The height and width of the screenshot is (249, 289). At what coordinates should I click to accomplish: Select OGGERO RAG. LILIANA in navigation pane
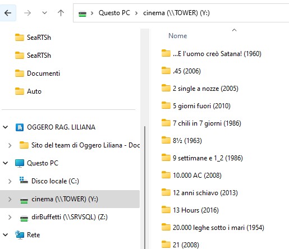[x=56, y=127]
